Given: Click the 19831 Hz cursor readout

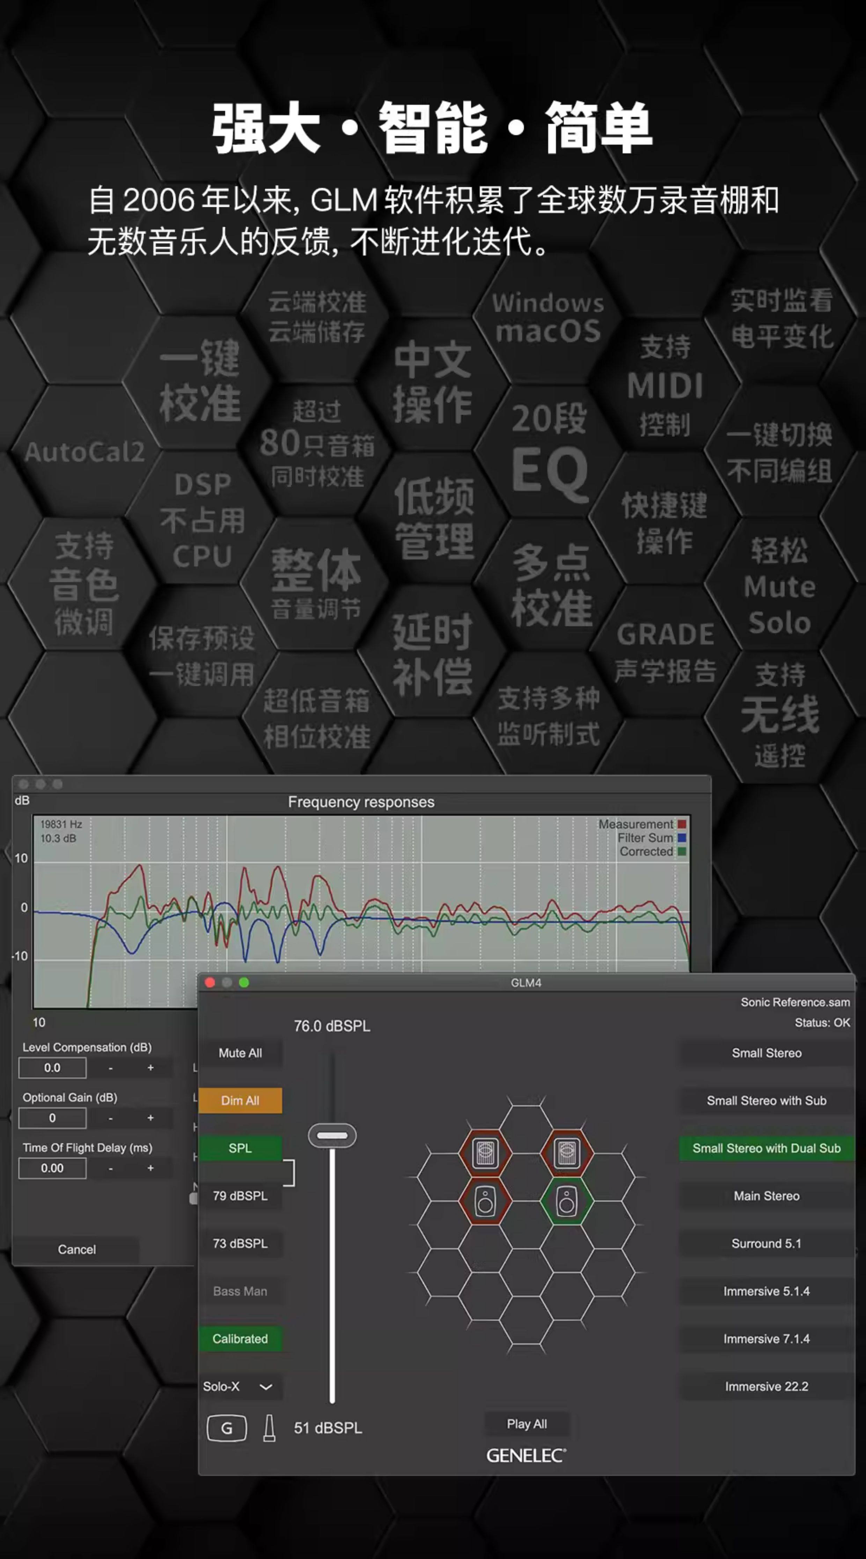Looking at the screenshot, I should [x=61, y=824].
